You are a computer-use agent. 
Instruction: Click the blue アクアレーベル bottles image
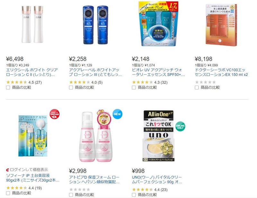pos(95,25)
